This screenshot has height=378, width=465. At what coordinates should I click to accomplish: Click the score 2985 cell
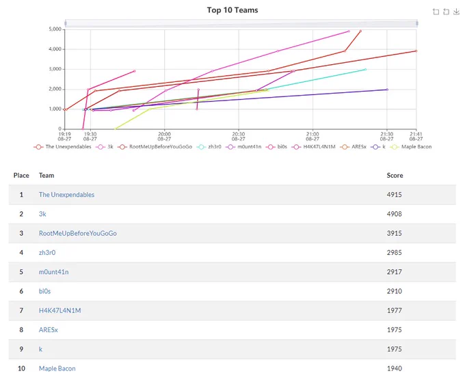(394, 253)
